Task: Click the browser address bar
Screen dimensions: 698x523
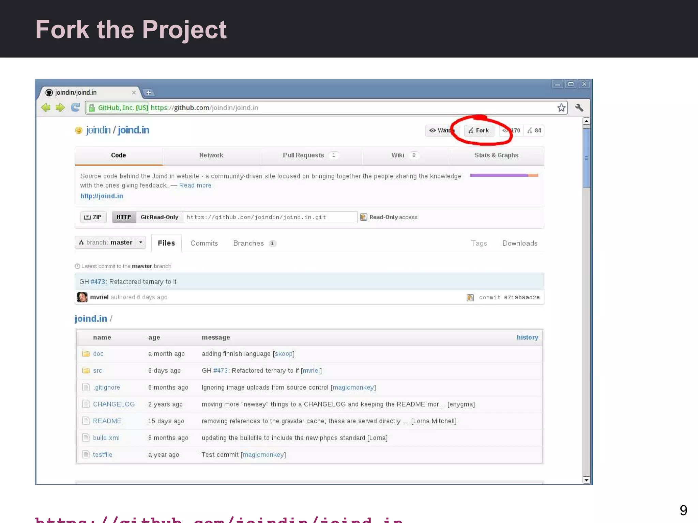Action: tap(326, 108)
